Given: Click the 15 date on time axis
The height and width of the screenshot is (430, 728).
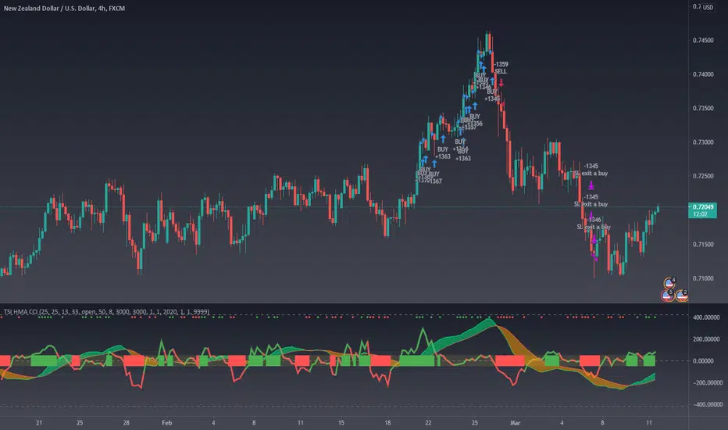Looking at the screenshot, I should (341, 422).
